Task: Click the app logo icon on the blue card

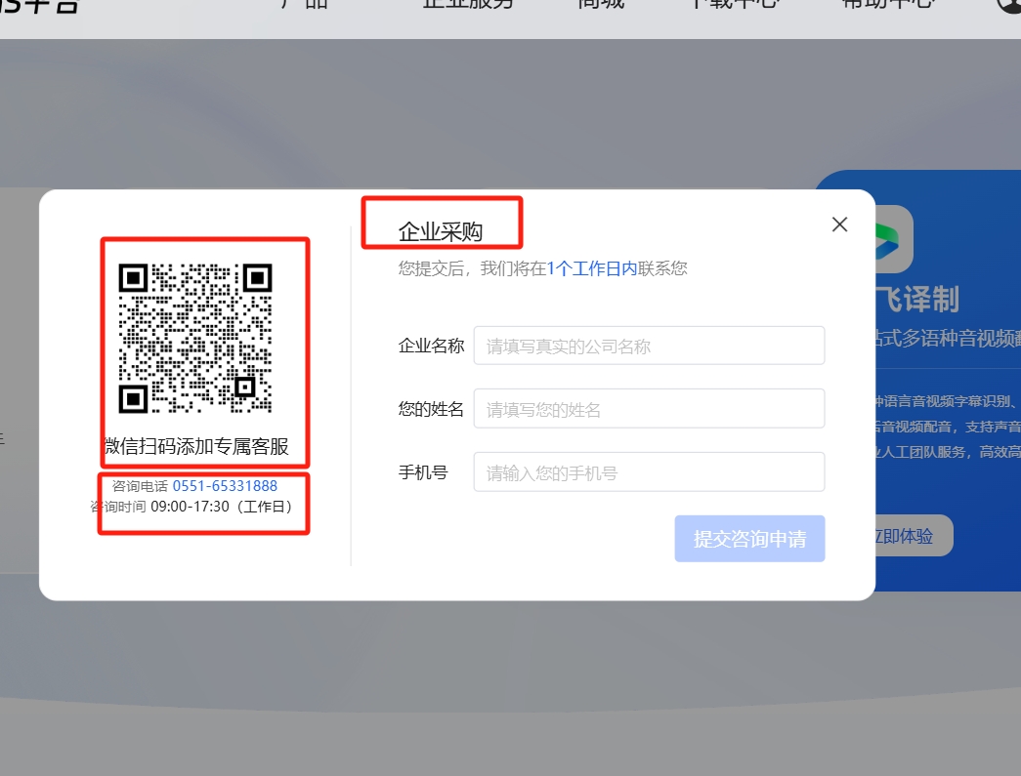Action: coord(893,239)
